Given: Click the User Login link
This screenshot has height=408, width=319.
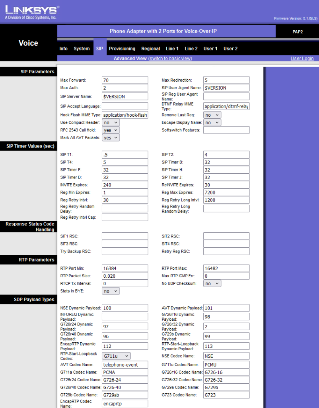Looking at the screenshot, I should click(x=302, y=59).
